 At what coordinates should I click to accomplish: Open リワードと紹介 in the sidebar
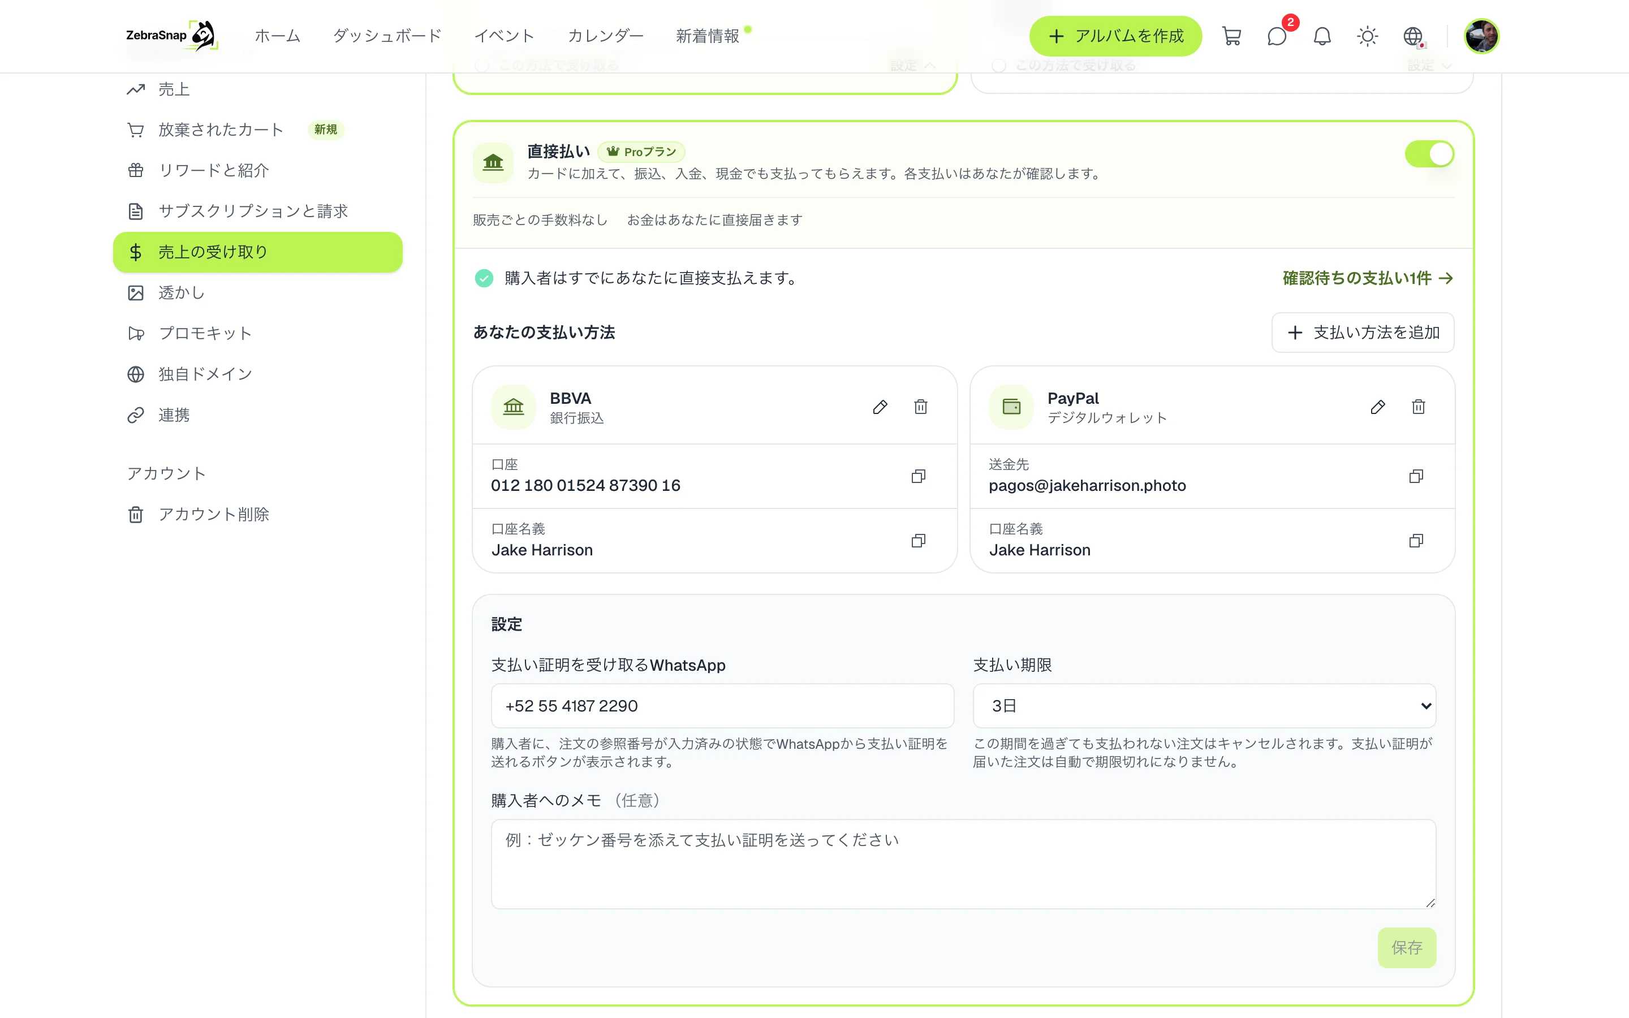pos(258,170)
